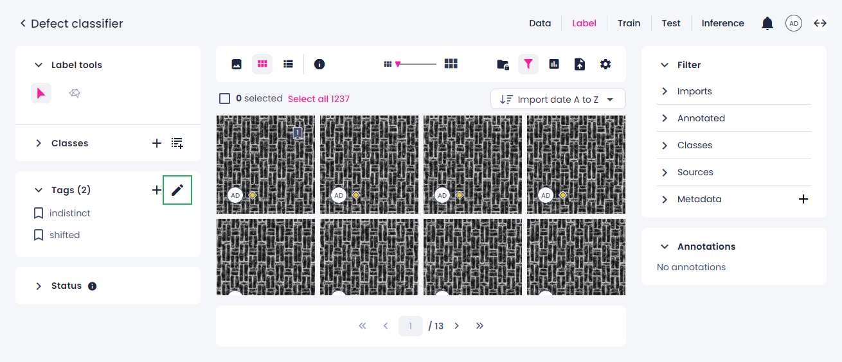Open the add multiple classes list icon
Screen dimensions: 842x362
(177, 143)
